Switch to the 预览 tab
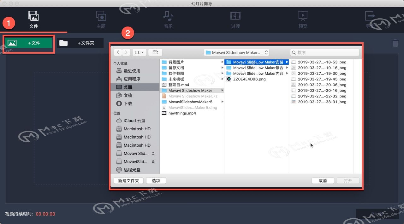 click(303, 20)
